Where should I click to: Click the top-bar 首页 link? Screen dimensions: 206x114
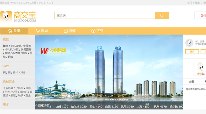(189, 3)
